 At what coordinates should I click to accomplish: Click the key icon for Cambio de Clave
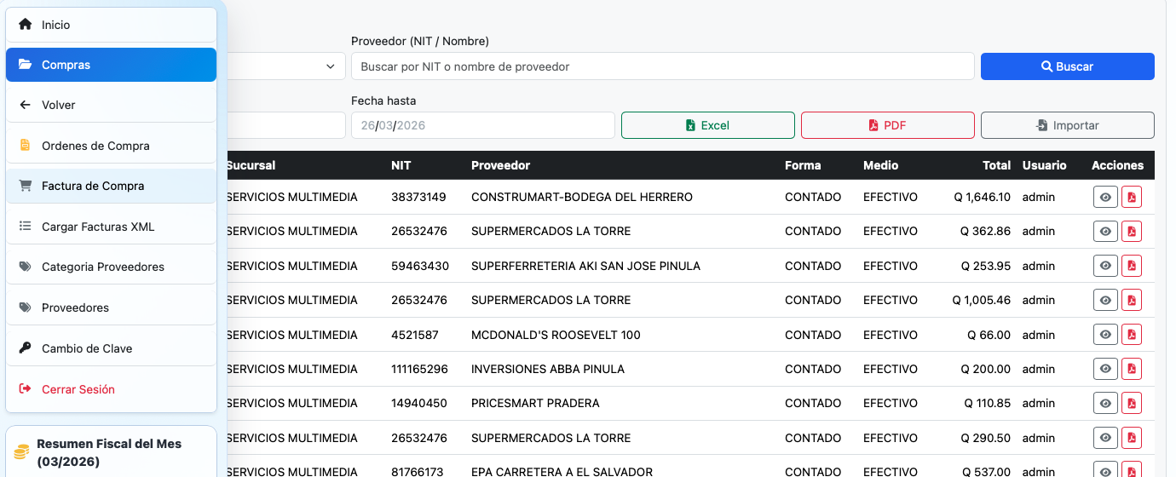[25, 348]
